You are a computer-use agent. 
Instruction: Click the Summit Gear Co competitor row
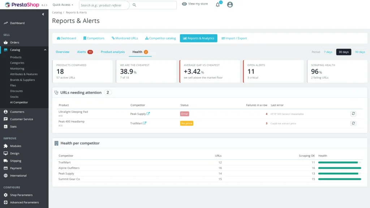210,179
